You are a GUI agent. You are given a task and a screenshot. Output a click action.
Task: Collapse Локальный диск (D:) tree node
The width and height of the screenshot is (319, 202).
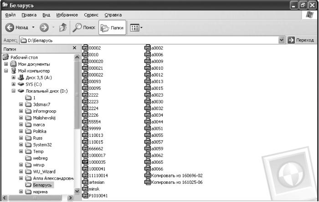pyautogui.click(x=13, y=91)
